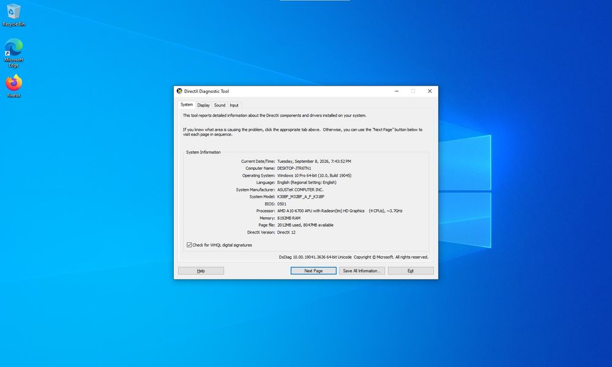The height and width of the screenshot is (367, 612).
Task: Close the DirectX Diagnostic Tool window
Action: tap(430, 91)
